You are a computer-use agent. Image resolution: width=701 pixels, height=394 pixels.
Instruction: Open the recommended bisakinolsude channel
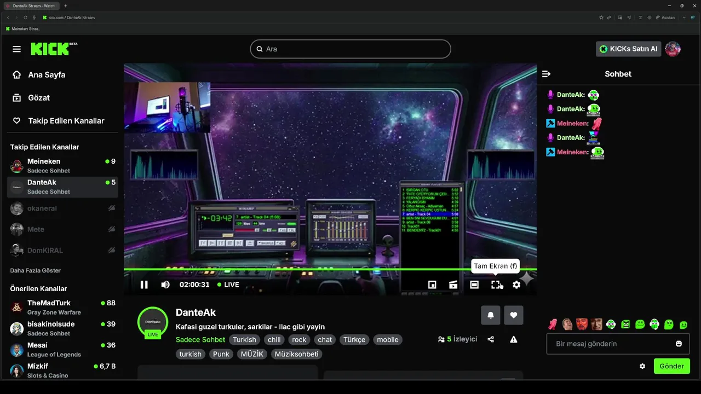(x=62, y=328)
